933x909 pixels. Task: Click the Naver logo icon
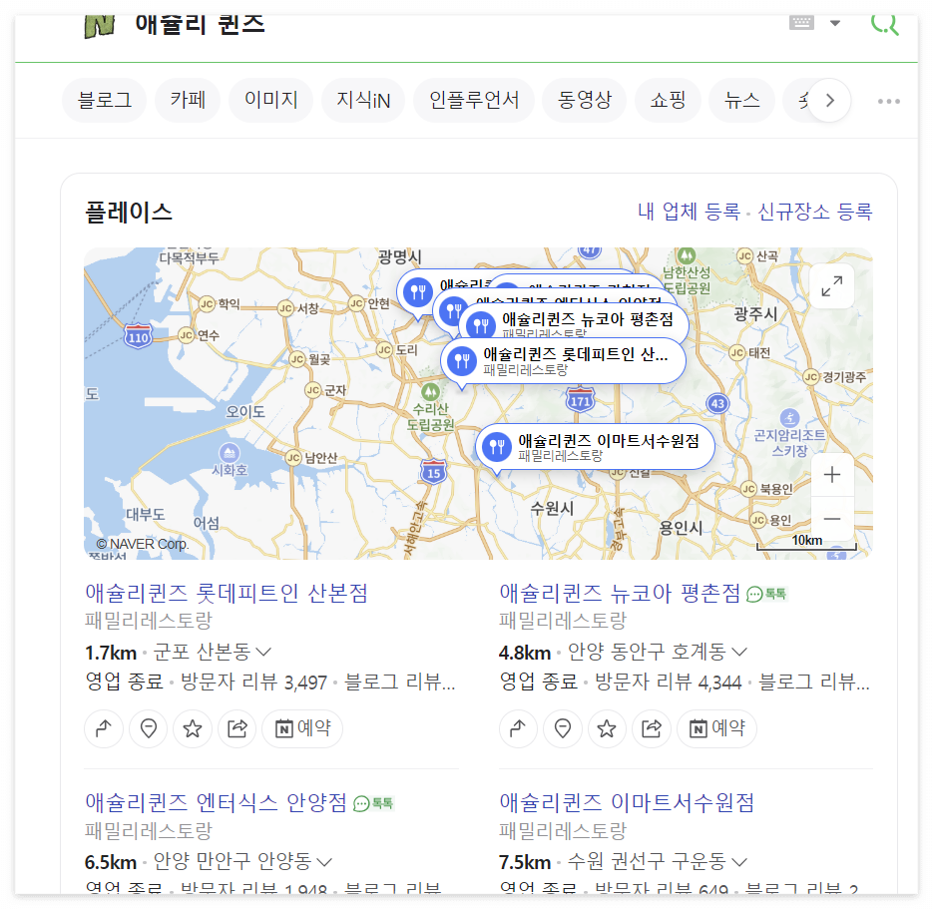point(100,27)
